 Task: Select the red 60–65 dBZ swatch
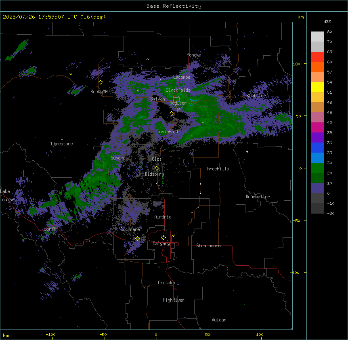[317, 57]
